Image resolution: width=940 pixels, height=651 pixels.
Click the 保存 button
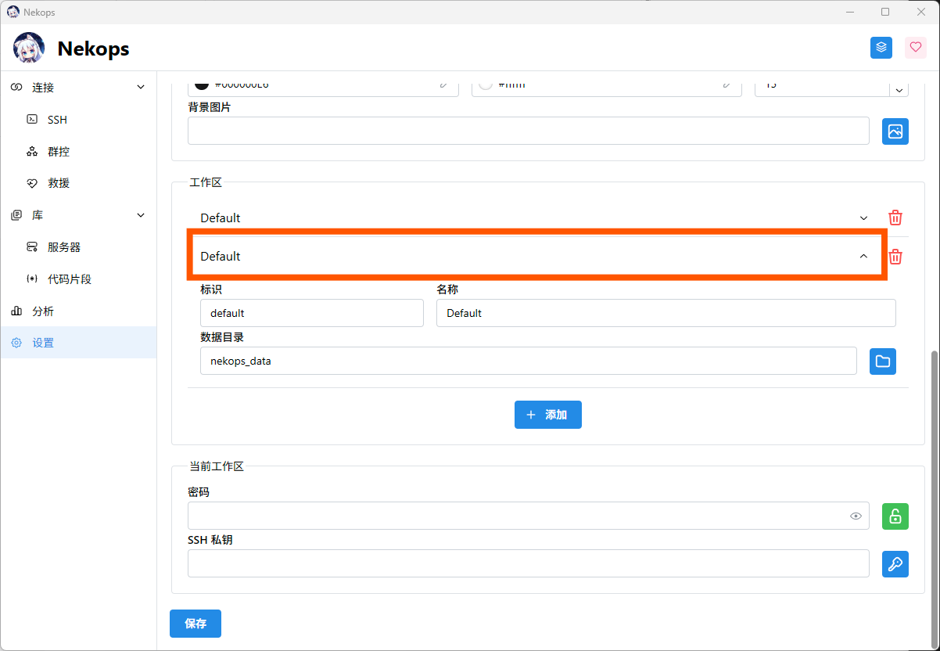click(x=196, y=624)
